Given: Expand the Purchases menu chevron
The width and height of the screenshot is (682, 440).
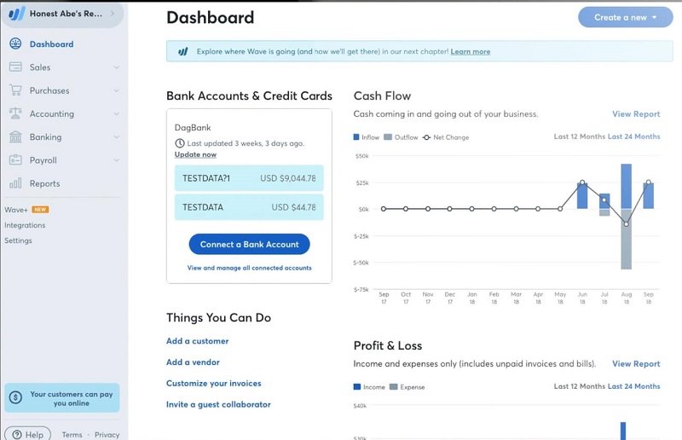Looking at the screenshot, I should tap(116, 90).
